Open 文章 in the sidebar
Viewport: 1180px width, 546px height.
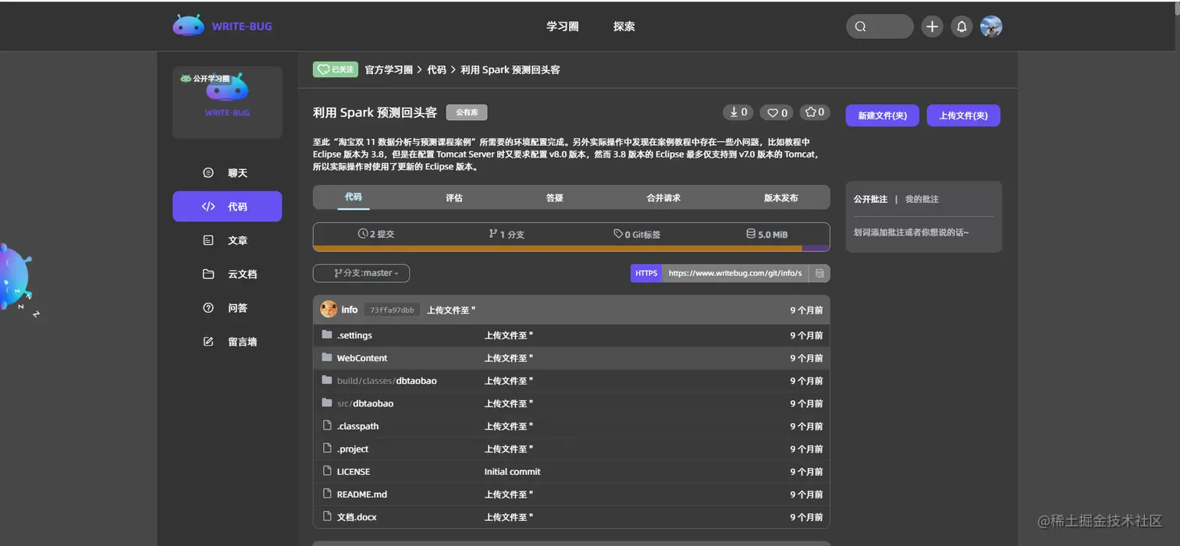coord(227,240)
